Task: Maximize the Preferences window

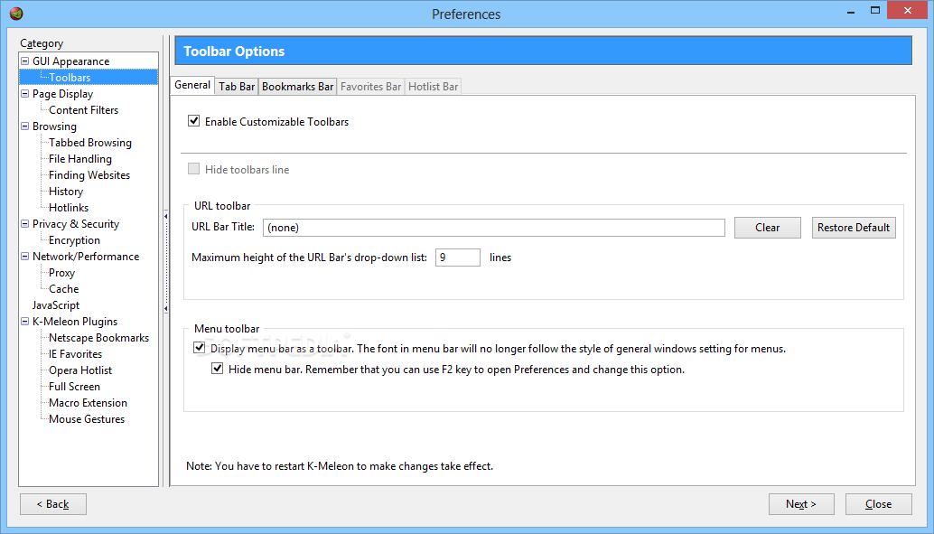Action: pyautogui.click(x=875, y=11)
